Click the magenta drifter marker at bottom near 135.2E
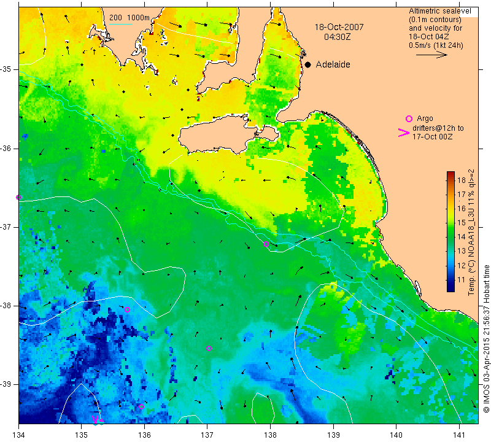Image resolution: width=491 pixels, height=442 pixels. pos(95,419)
